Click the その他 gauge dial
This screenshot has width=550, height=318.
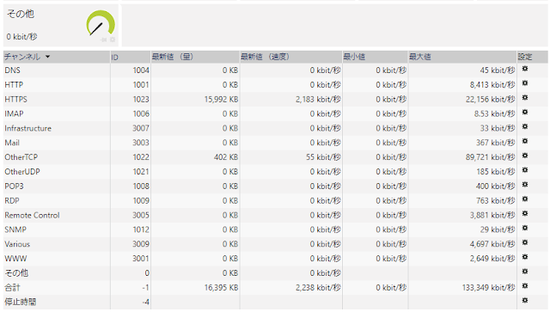click(101, 23)
